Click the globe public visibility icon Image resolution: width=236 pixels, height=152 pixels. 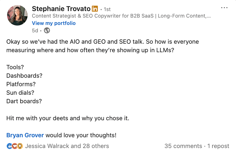(x=47, y=30)
